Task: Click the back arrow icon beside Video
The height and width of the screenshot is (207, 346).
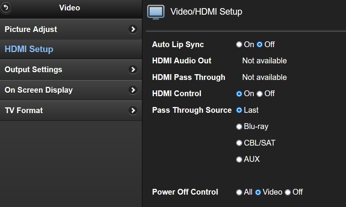Action: pos(6,8)
